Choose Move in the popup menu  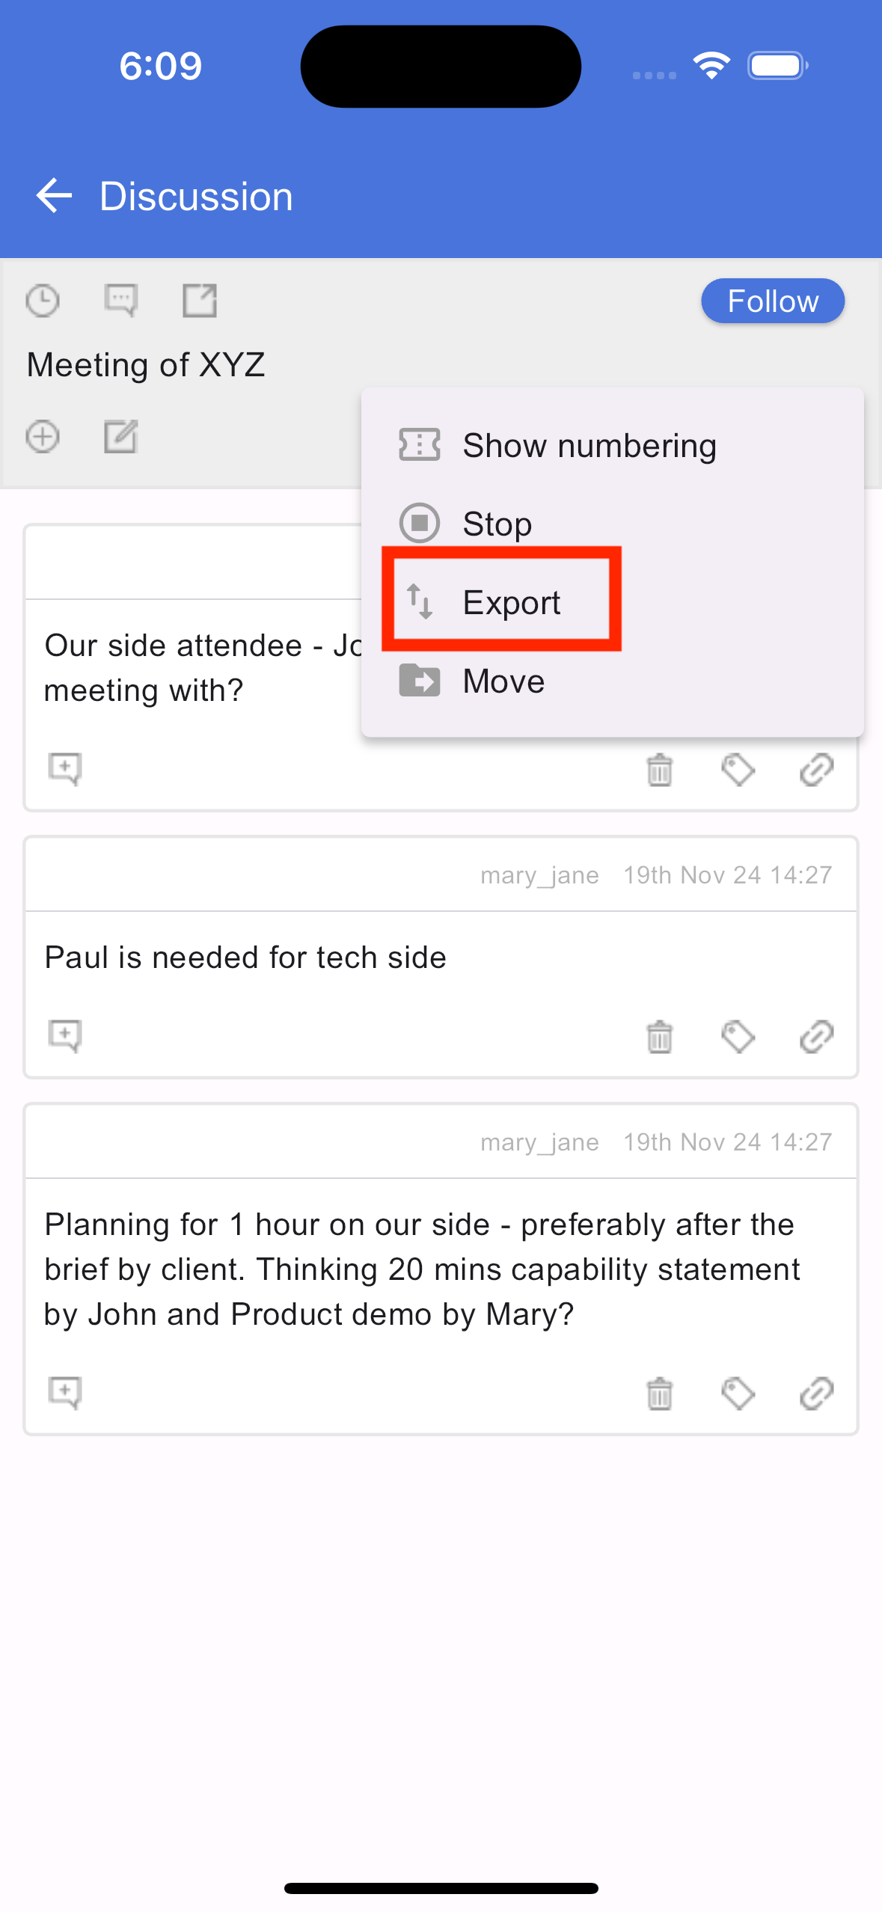[612, 681]
